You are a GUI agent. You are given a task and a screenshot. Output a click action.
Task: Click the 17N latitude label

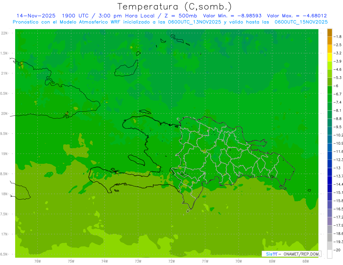click(x=5, y=234)
